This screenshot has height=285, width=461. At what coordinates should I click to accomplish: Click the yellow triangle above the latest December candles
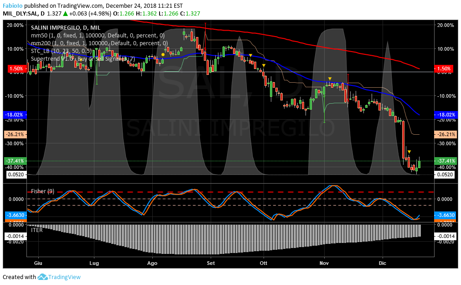tap(409, 152)
